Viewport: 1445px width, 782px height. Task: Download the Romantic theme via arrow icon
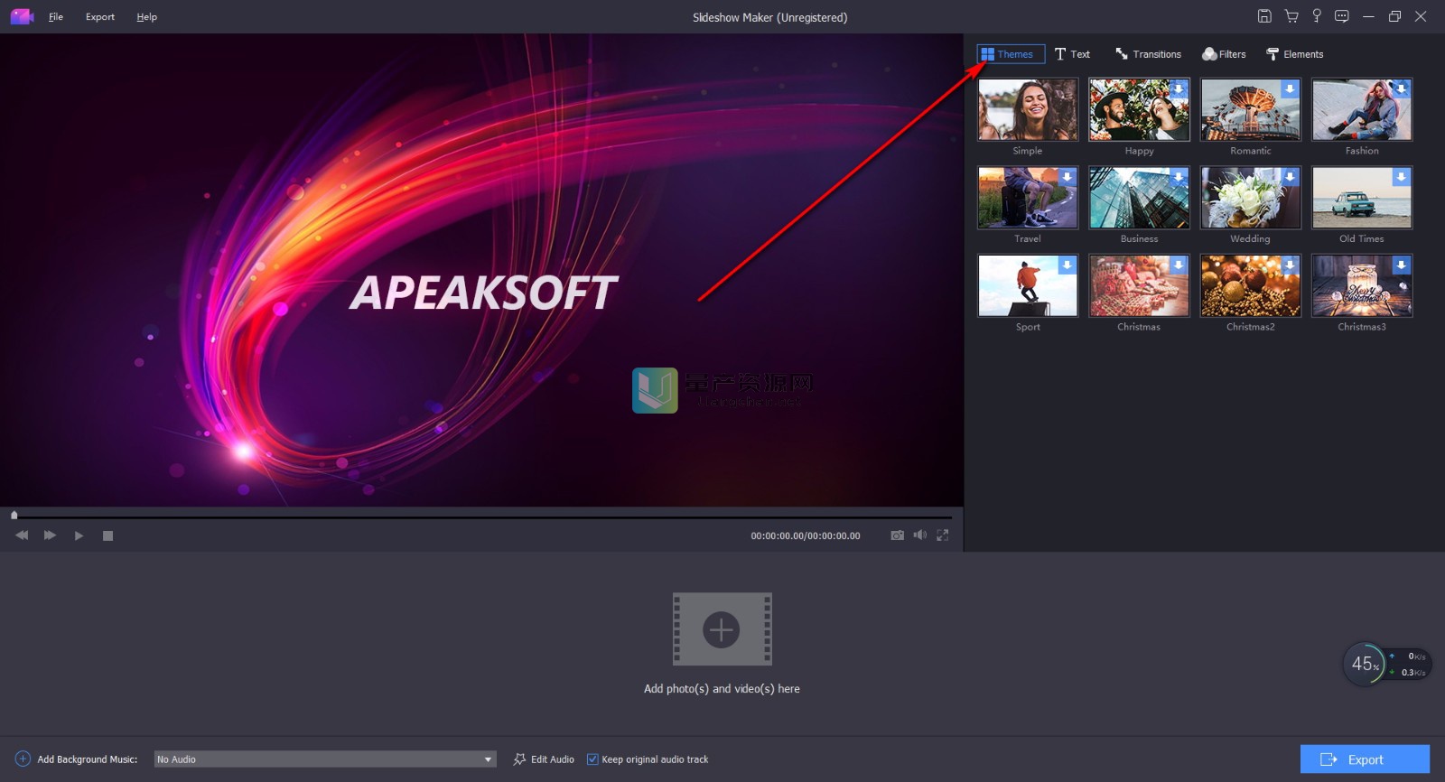pyautogui.click(x=1290, y=89)
